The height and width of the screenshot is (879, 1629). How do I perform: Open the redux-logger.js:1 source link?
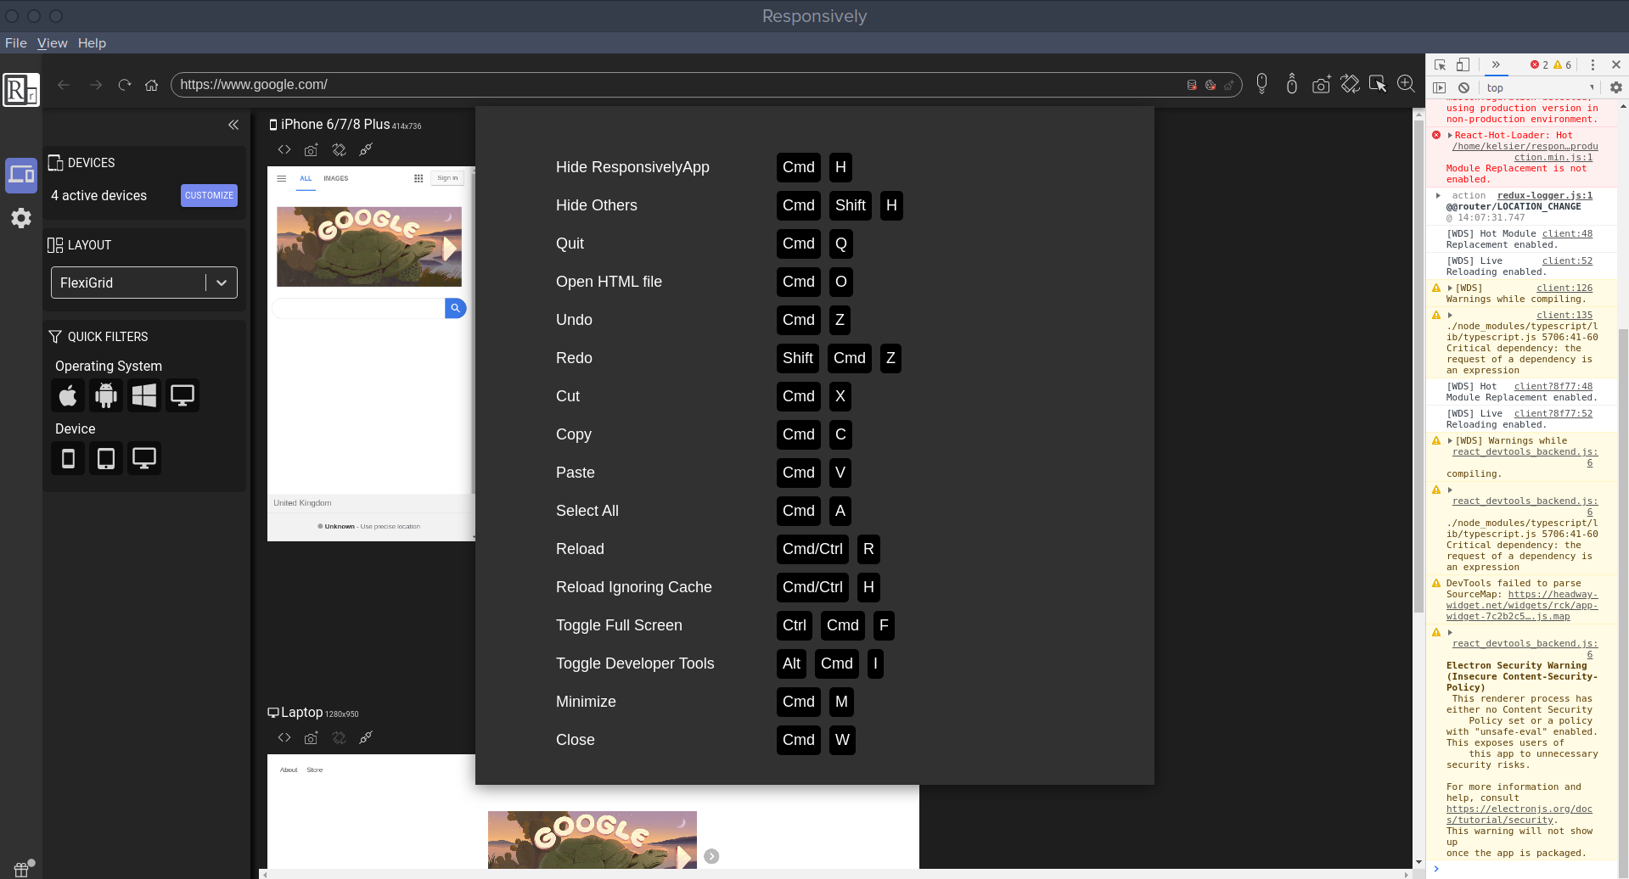(x=1545, y=195)
